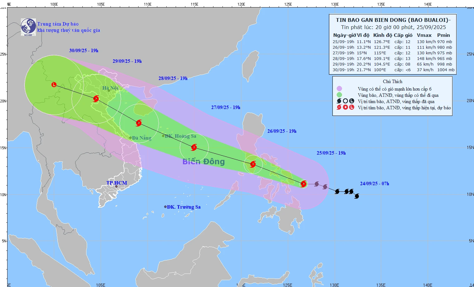The height and width of the screenshot is (287, 474).
Task: Click the 27/09/25 - 19h forecast date label
Action: point(226,107)
